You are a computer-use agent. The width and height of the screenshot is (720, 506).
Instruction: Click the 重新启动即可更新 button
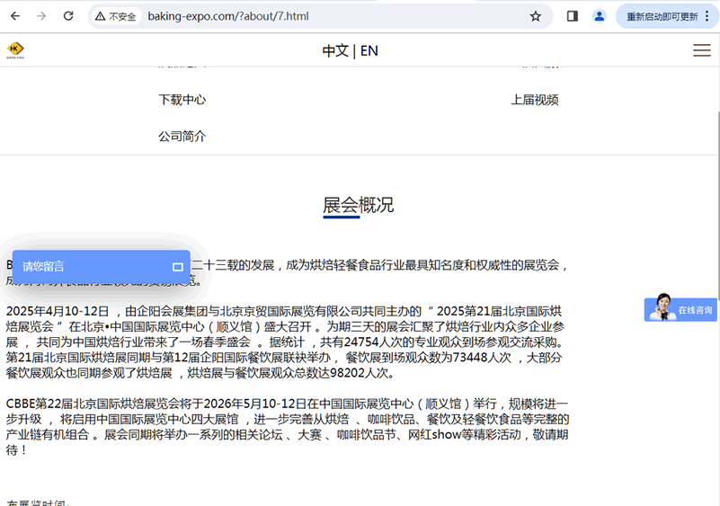click(x=662, y=16)
